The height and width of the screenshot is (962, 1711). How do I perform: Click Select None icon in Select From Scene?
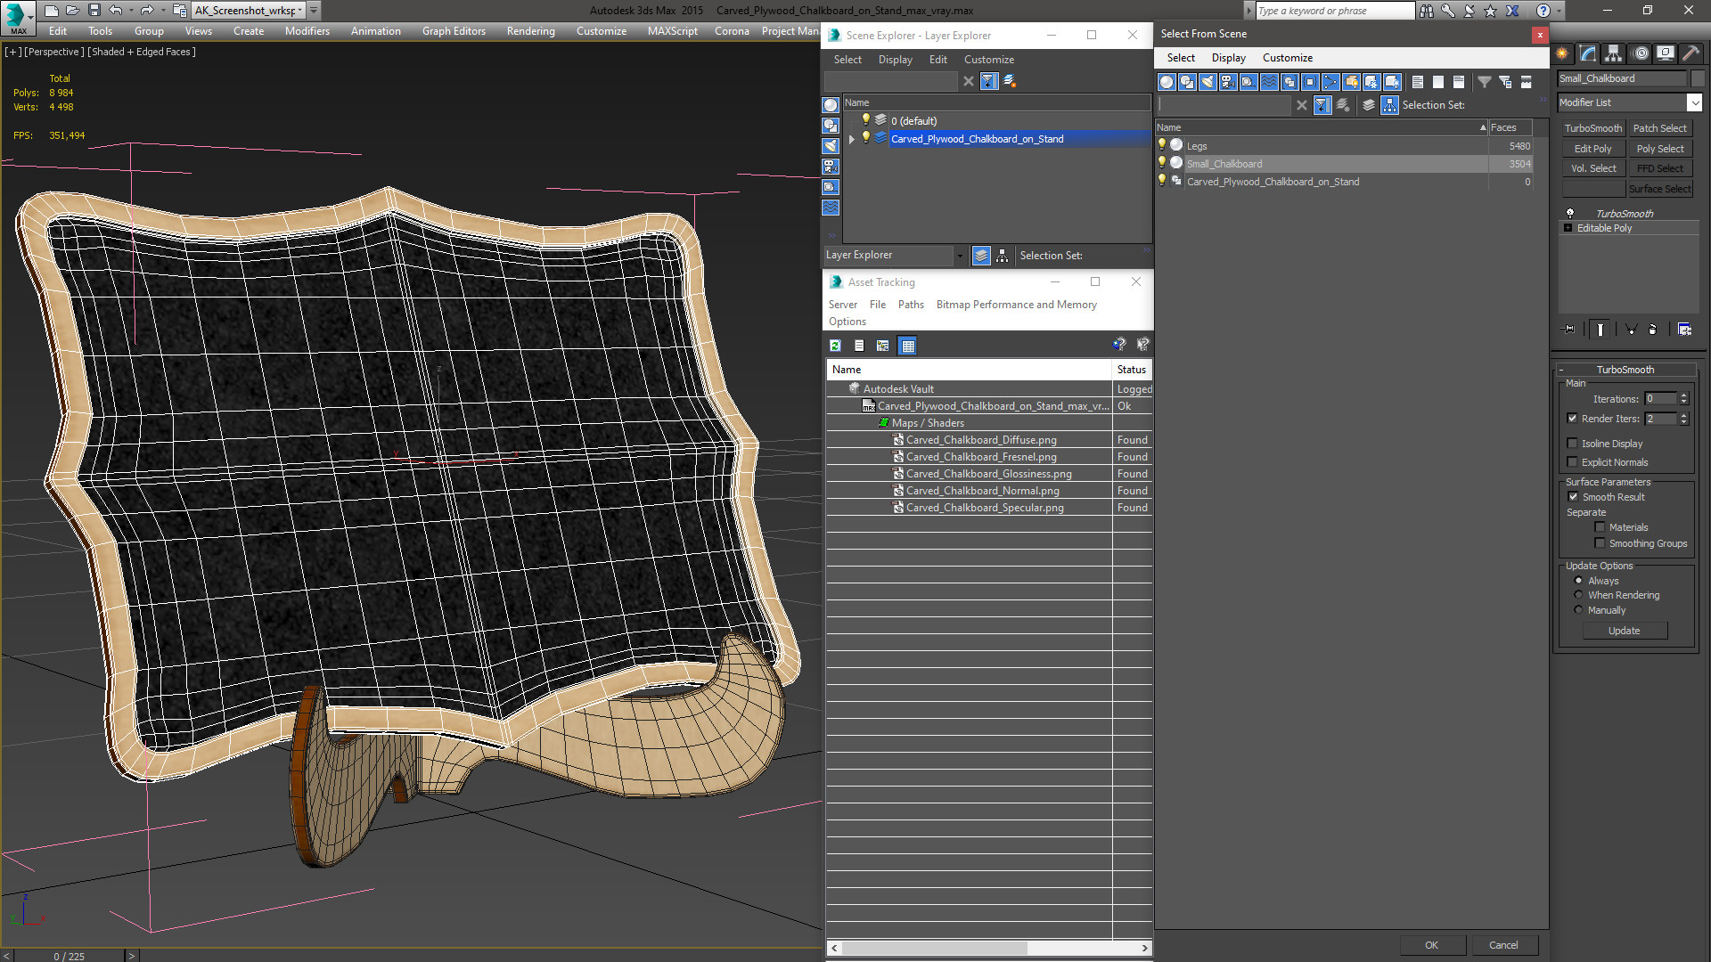coord(1438,82)
